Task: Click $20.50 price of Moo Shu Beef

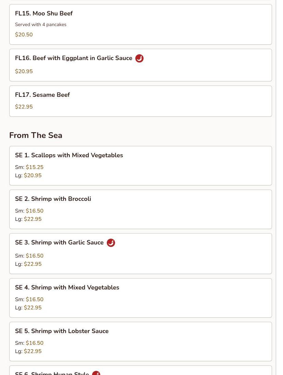Action: click(x=24, y=35)
